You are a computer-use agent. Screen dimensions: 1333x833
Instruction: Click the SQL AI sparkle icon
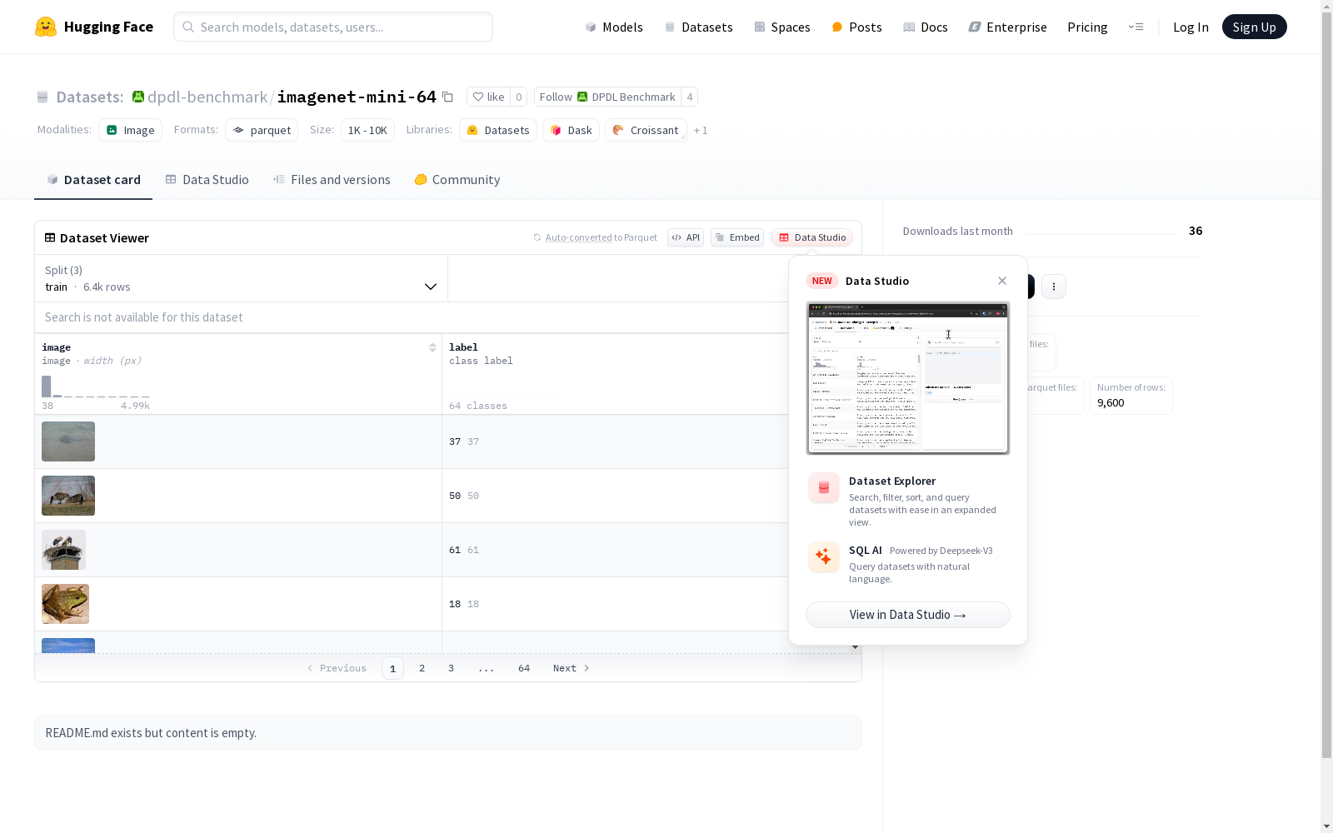pyautogui.click(x=824, y=556)
